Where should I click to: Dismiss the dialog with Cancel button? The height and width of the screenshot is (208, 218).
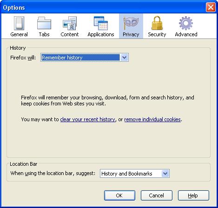click(x=157, y=195)
